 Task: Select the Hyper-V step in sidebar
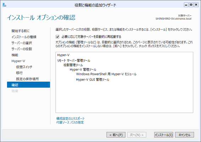click(18, 61)
